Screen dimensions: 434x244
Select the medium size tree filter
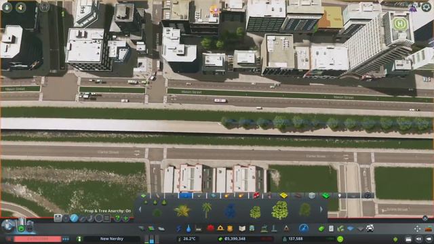click(x=155, y=203)
